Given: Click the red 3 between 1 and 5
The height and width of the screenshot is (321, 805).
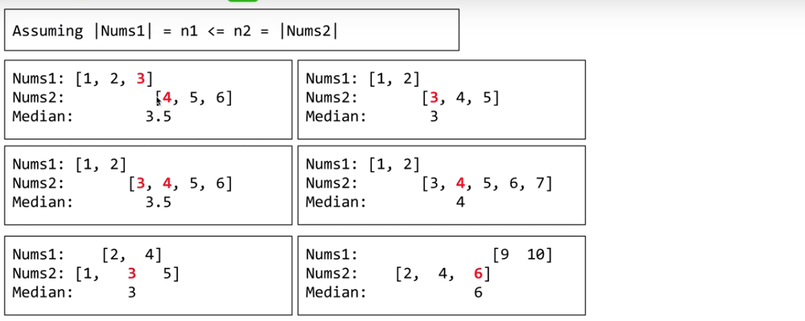Looking at the screenshot, I should click(132, 274).
